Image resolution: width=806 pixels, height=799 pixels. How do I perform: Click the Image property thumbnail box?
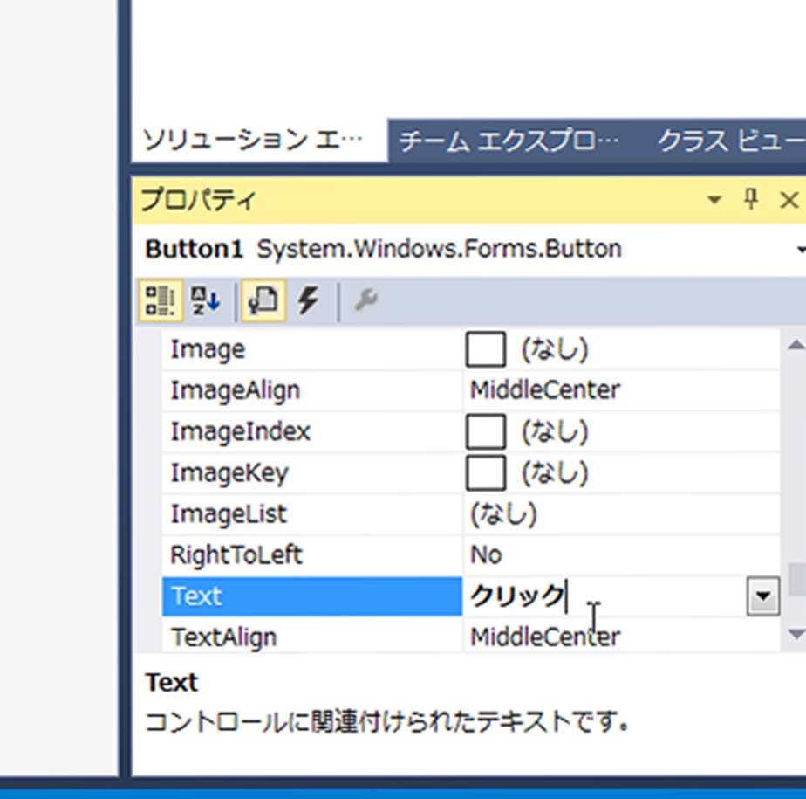pyautogui.click(x=486, y=350)
